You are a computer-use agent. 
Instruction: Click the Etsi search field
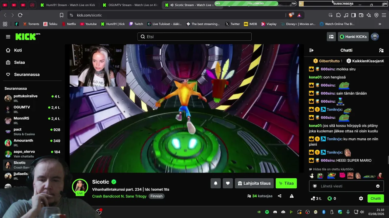click(194, 37)
